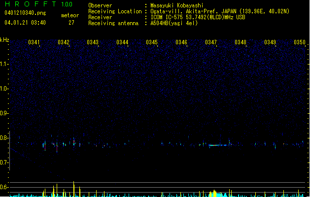Click the 0.7 kHz axis label
This screenshot has width=310, height=197.
pos(4,163)
